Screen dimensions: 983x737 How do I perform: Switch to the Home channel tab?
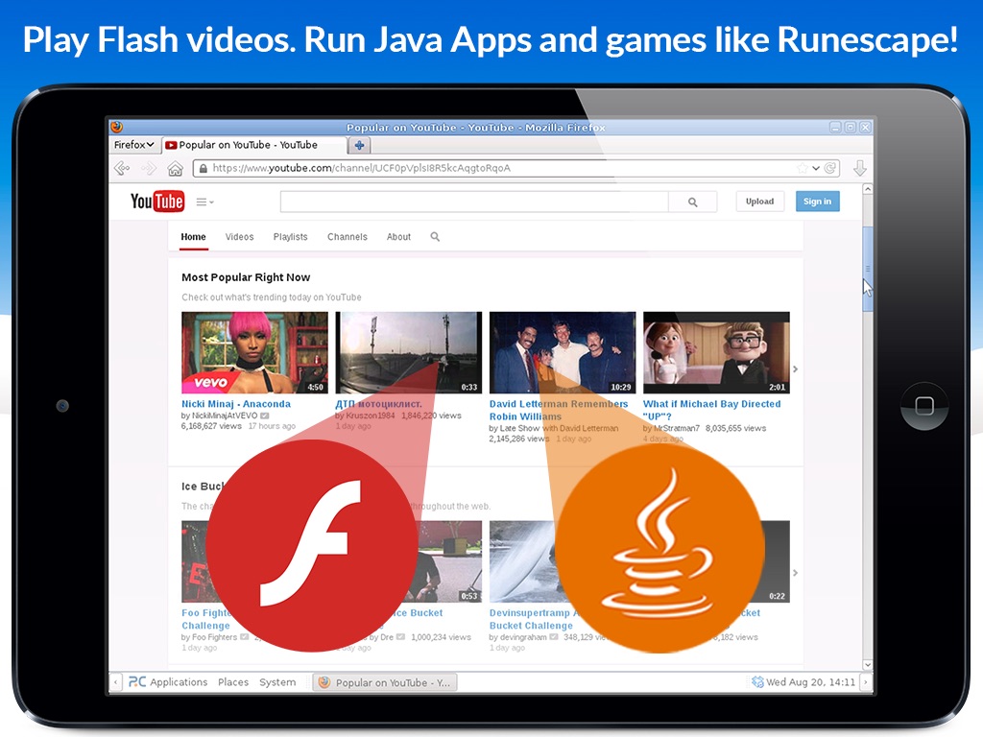(193, 237)
